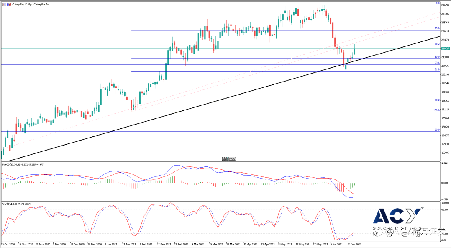Click the 27 May 2021 date label
Viewport: 451px width, 248px height.
320,245
